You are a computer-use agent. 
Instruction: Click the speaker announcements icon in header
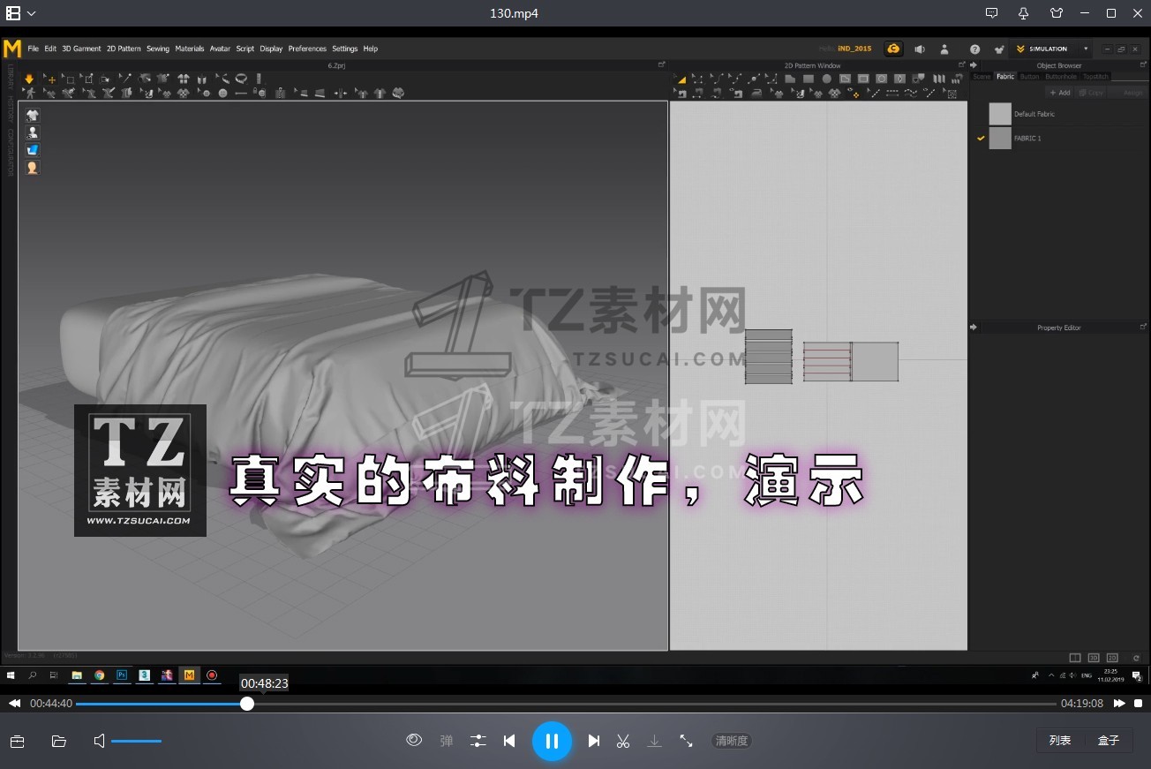coord(920,49)
